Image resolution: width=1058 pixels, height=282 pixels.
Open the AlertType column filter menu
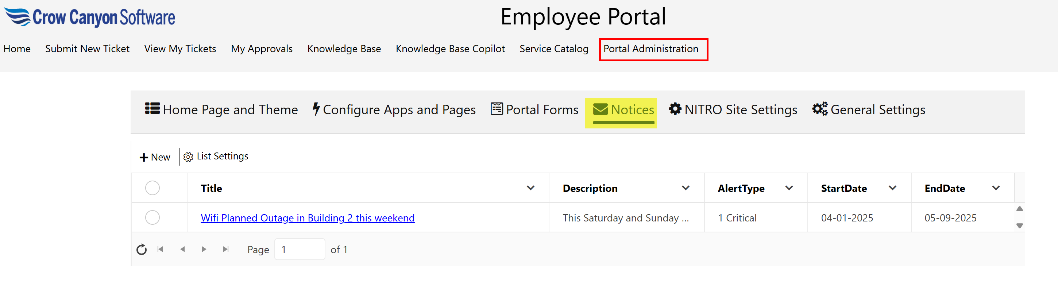[x=788, y=188]
